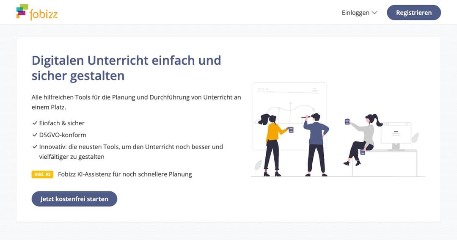Click Fobizz KI-Assistenz für noch schnellere Planung
Image resolution: width=457 pixels, height=240 pixels.
click(125, 174)
